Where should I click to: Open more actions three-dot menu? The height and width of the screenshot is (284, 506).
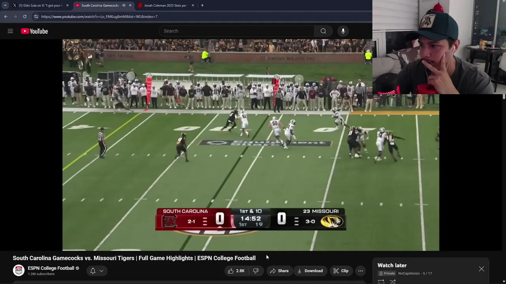coord(361,271)
